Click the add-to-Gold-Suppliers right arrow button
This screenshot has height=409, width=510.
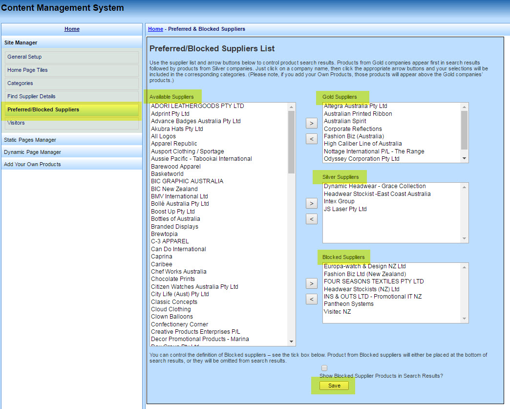point(311,123)
